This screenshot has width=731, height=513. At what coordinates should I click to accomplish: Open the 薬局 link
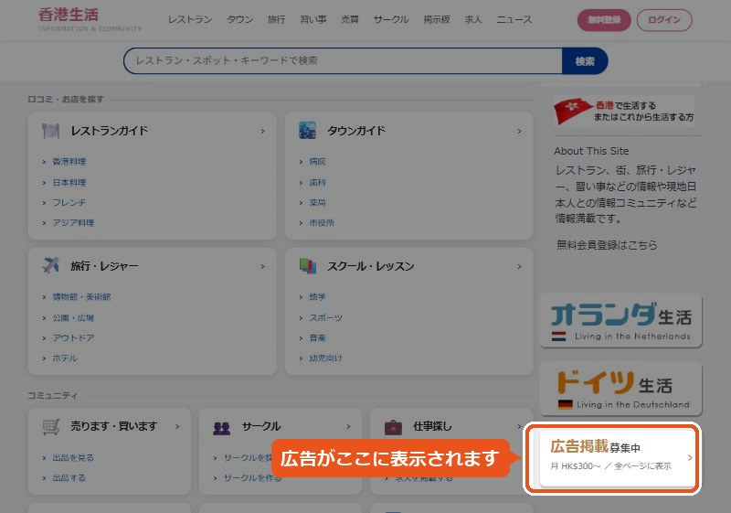317,202
